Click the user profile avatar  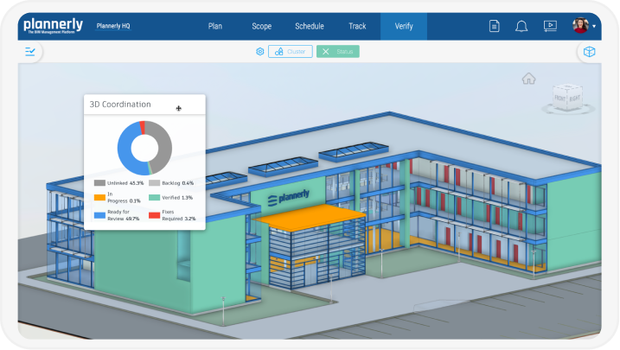click(x=580, y=25)
